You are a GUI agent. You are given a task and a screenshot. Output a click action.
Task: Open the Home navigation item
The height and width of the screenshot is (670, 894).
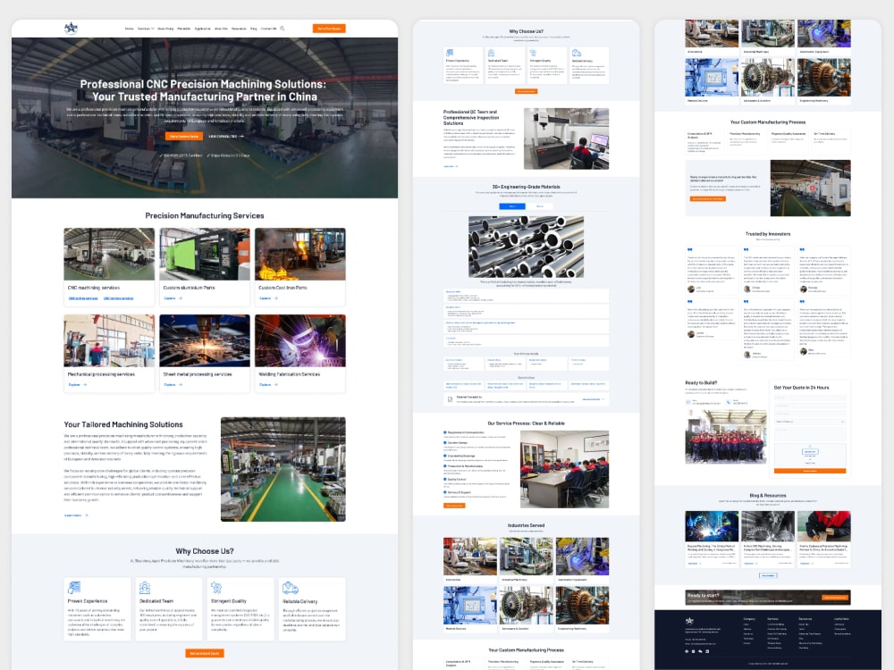(130, 29)
